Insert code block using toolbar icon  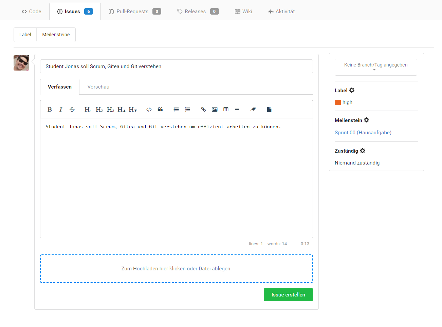[149, 110]
